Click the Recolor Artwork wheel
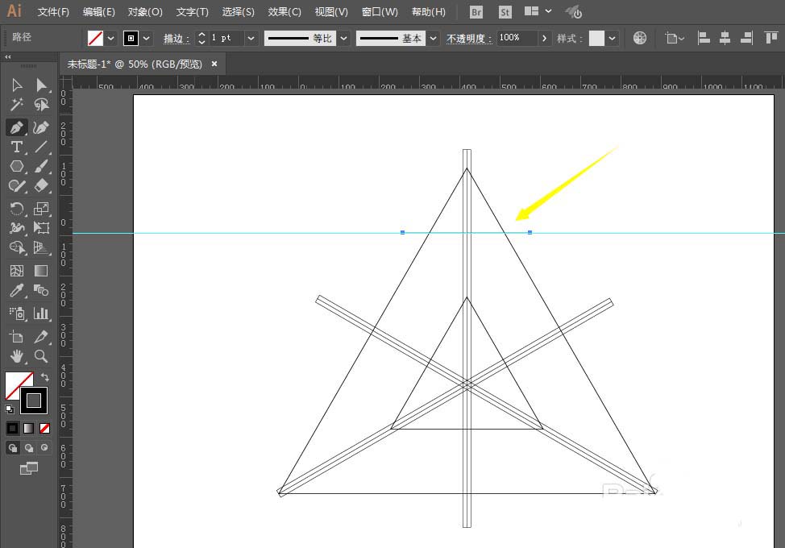This screenshot has height=548, width=785. click(x=640, y=38)
